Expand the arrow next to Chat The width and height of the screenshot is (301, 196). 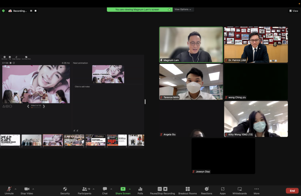pyautogui.click(x=111, y=189)
